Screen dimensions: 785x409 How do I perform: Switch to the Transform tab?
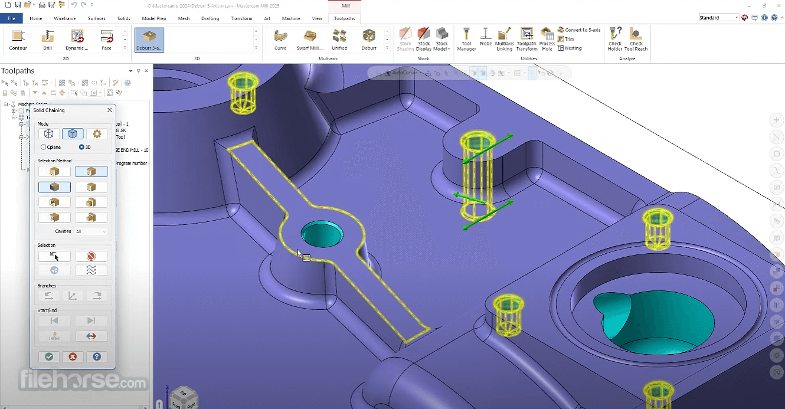coord(241,18)
